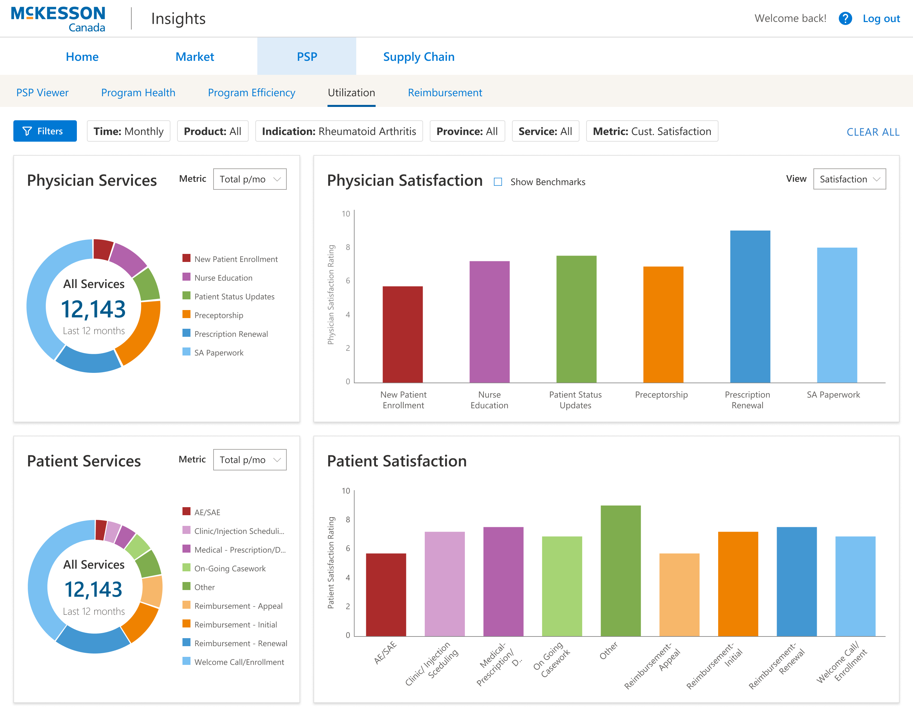Image resolution: width=913 pixels, height=719 pixels.
Task: Click the McKesson Canada logo
Action: click(58, 18)
